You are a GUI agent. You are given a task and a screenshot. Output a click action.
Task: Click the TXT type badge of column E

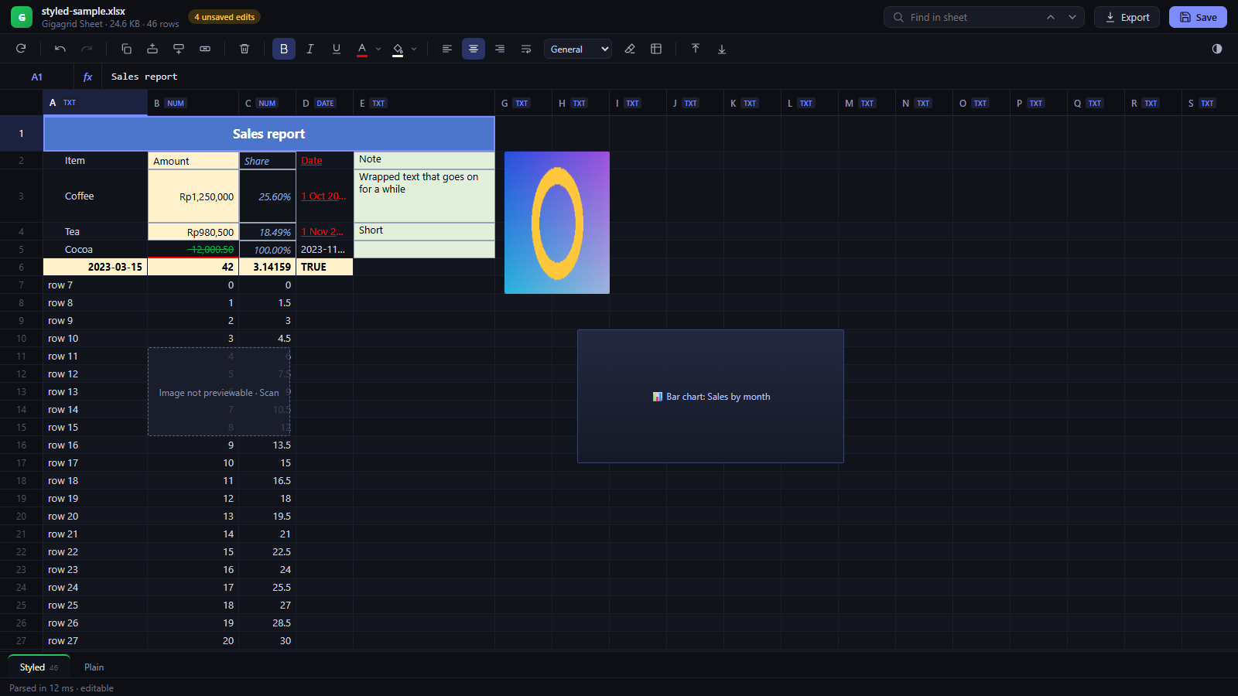point(378,103)
